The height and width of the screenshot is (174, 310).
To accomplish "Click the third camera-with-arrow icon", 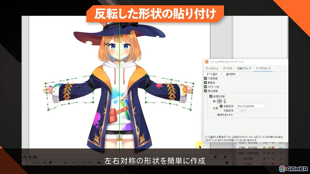I will [x=35, y=157].
